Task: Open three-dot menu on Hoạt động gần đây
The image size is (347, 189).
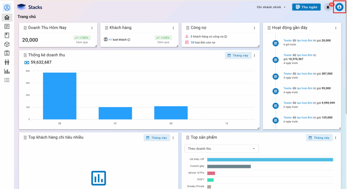Action: [336, 28]
